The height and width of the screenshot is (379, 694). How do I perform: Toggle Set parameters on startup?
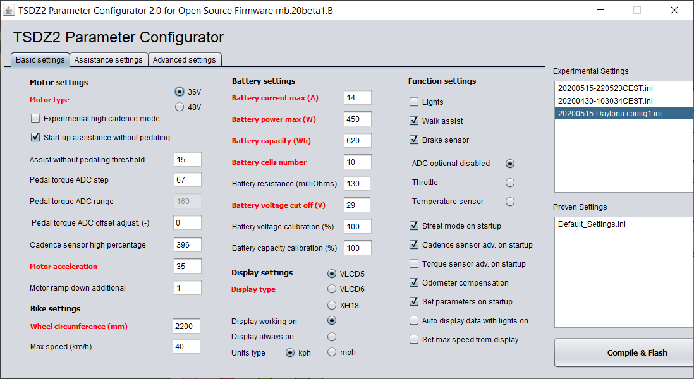click(414, 301)
